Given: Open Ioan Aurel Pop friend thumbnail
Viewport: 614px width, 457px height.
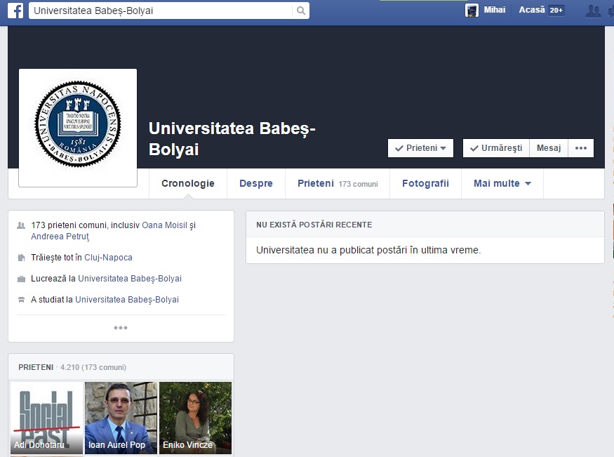Looking at the screenshot, I should [x=121, y=418].
